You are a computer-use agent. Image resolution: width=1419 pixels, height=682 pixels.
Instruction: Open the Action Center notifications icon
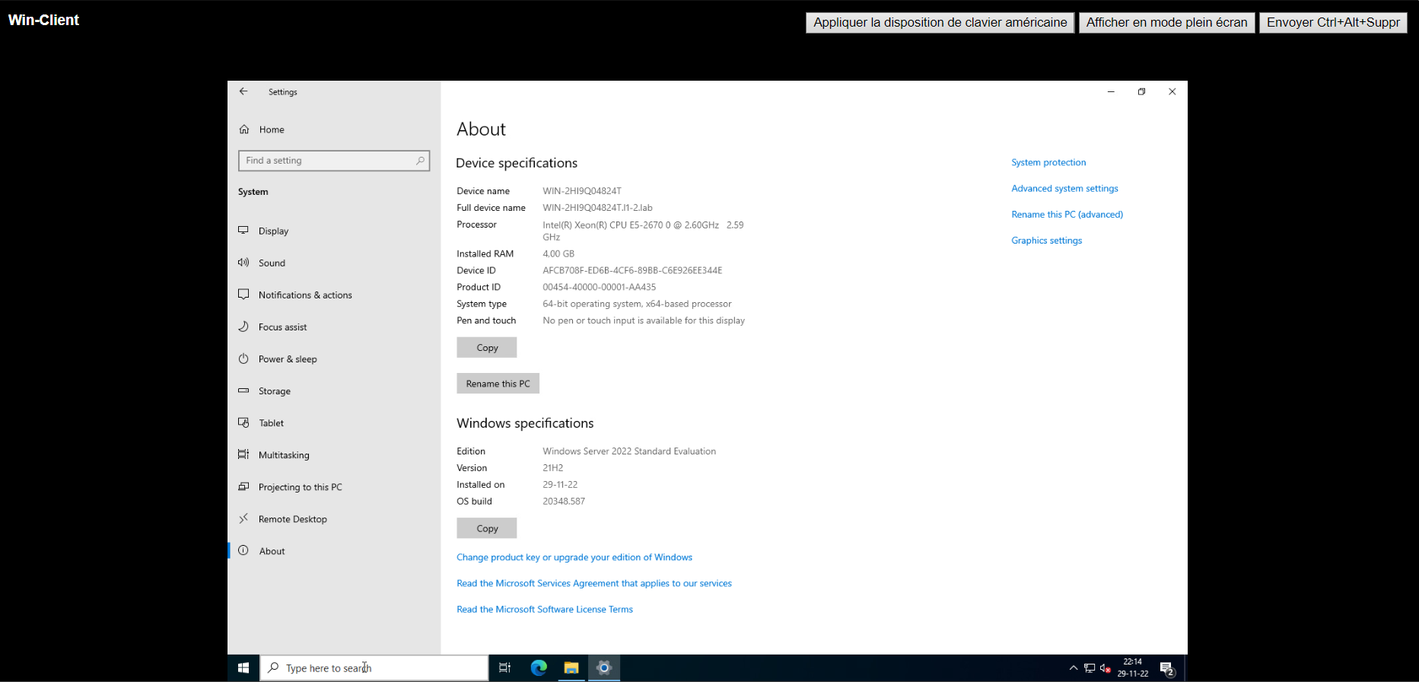[1167, 668]
